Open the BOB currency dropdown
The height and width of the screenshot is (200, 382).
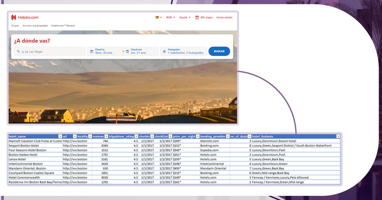point(171,18)
